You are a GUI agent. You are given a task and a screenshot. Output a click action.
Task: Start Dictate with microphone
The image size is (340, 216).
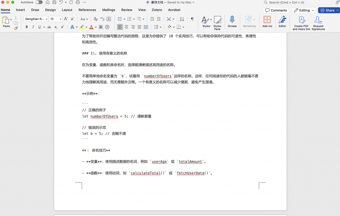(232, 22)
